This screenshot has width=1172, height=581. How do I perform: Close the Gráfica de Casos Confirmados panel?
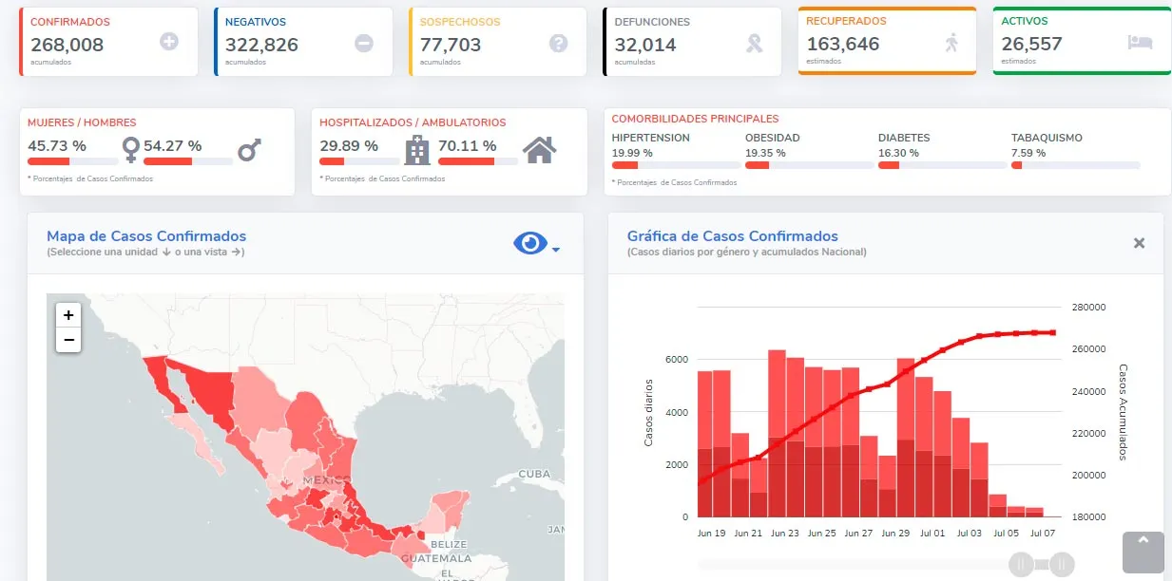coord(1139,242)
